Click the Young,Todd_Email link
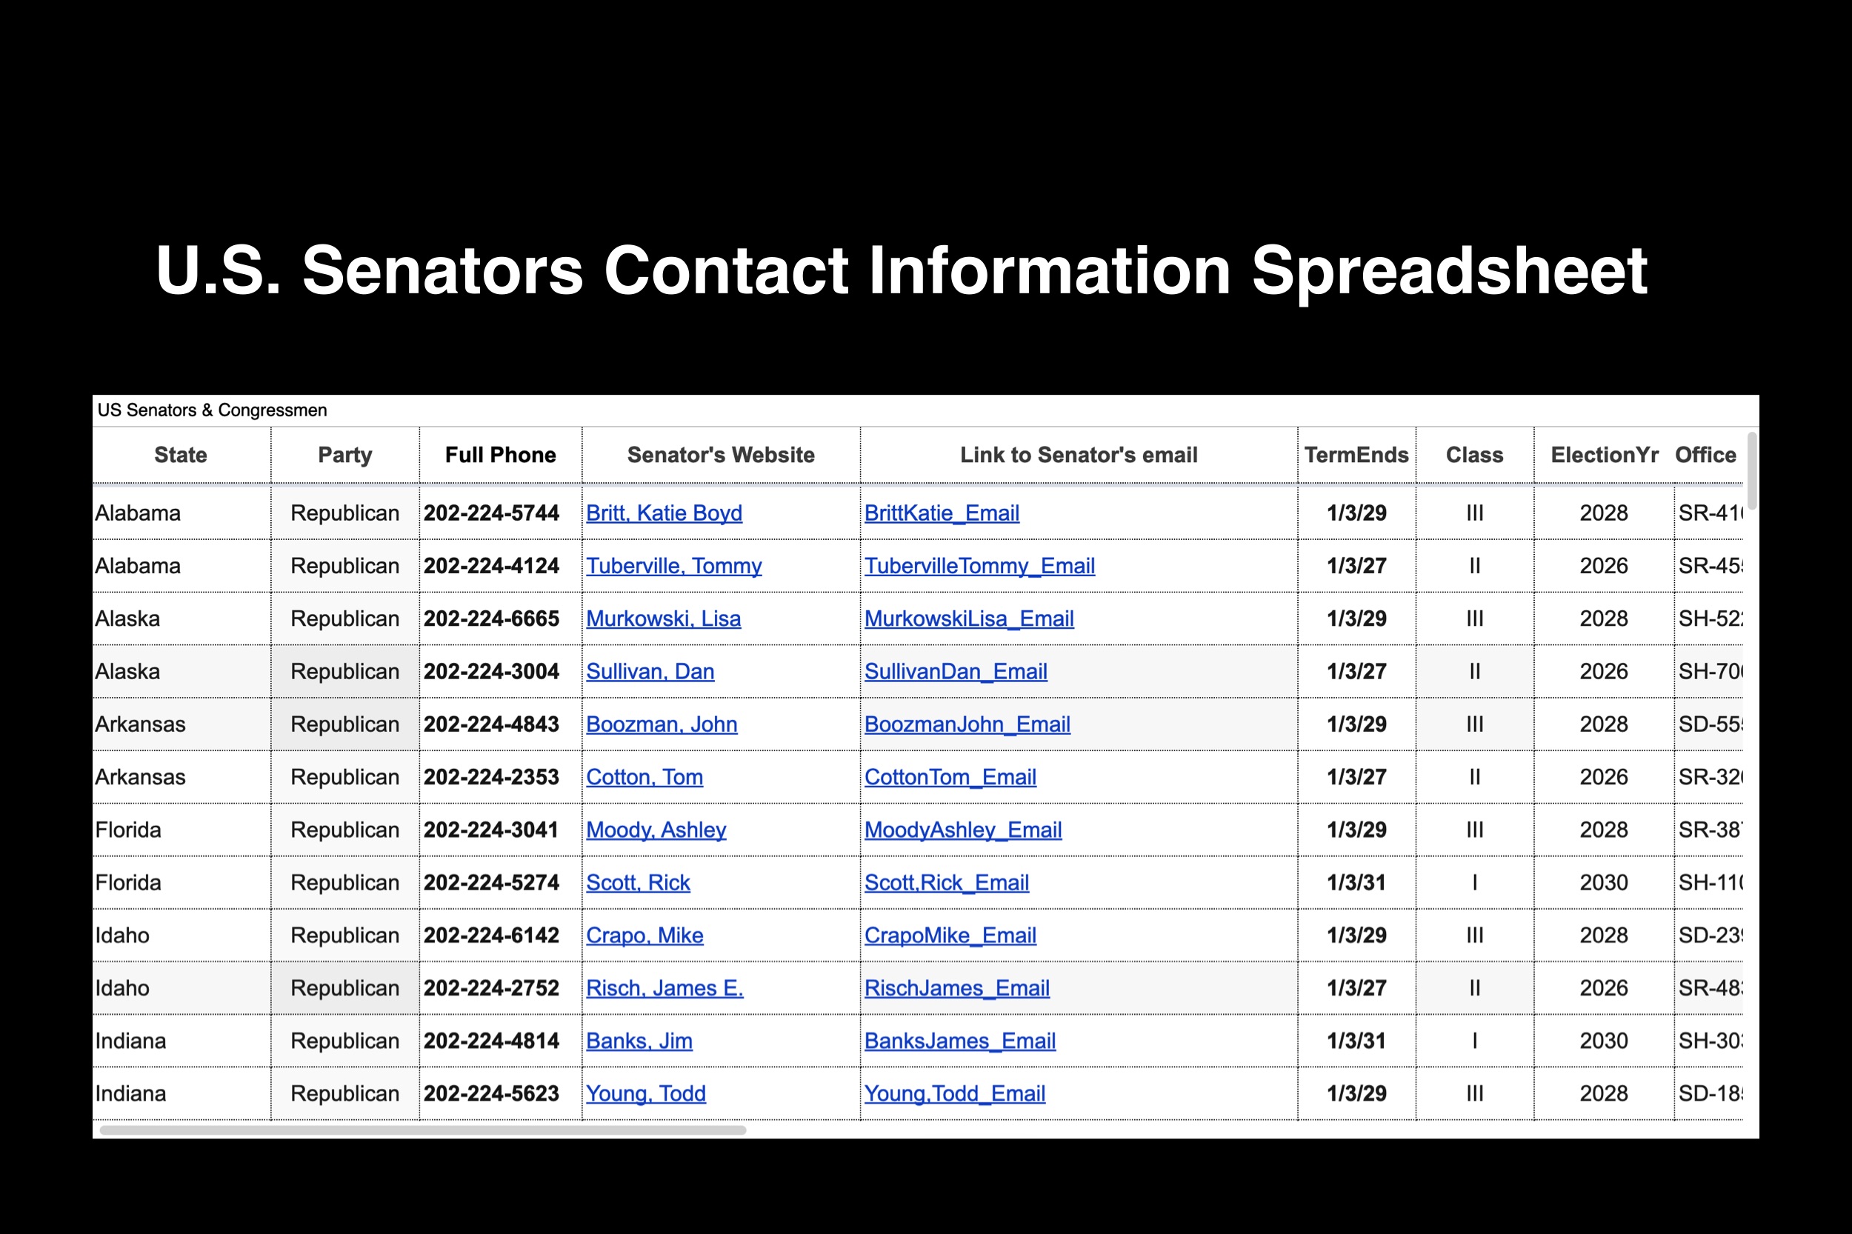Viewport: 1852px width, 1234px height. [x=954, y=1093]
